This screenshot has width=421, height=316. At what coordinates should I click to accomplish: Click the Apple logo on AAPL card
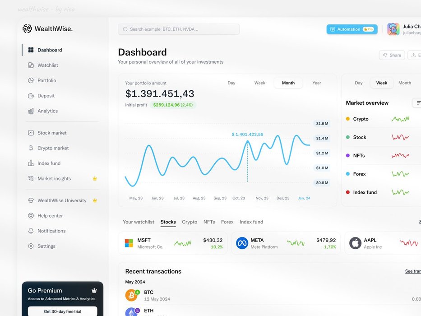click(x=355, y=243)
